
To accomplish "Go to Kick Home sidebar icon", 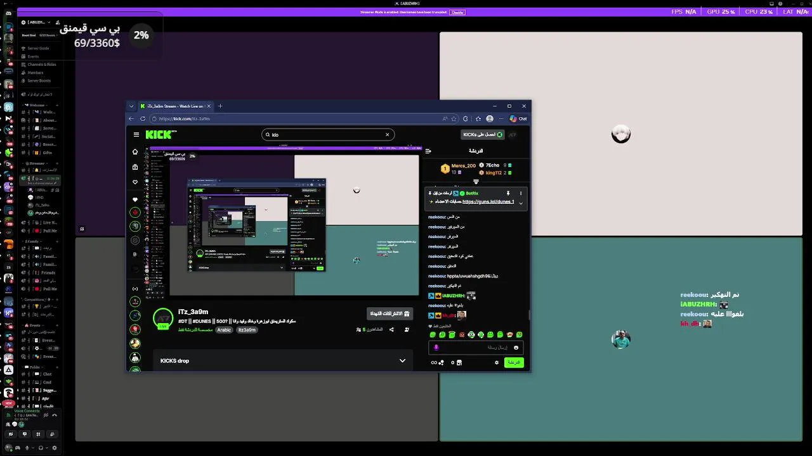I will tap(134, 152).
